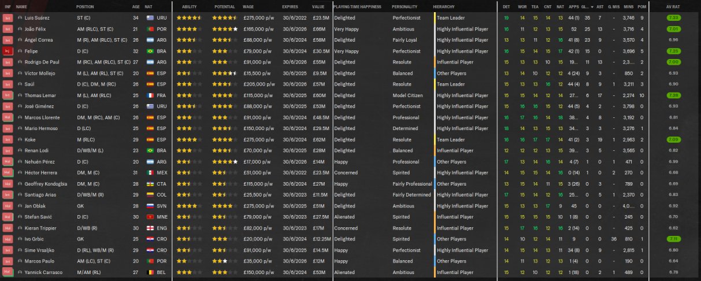701x281 pixels.
Task: Click blue hierarchy marker in Víctor Mollejo's row
Action: tap(434, 73)
